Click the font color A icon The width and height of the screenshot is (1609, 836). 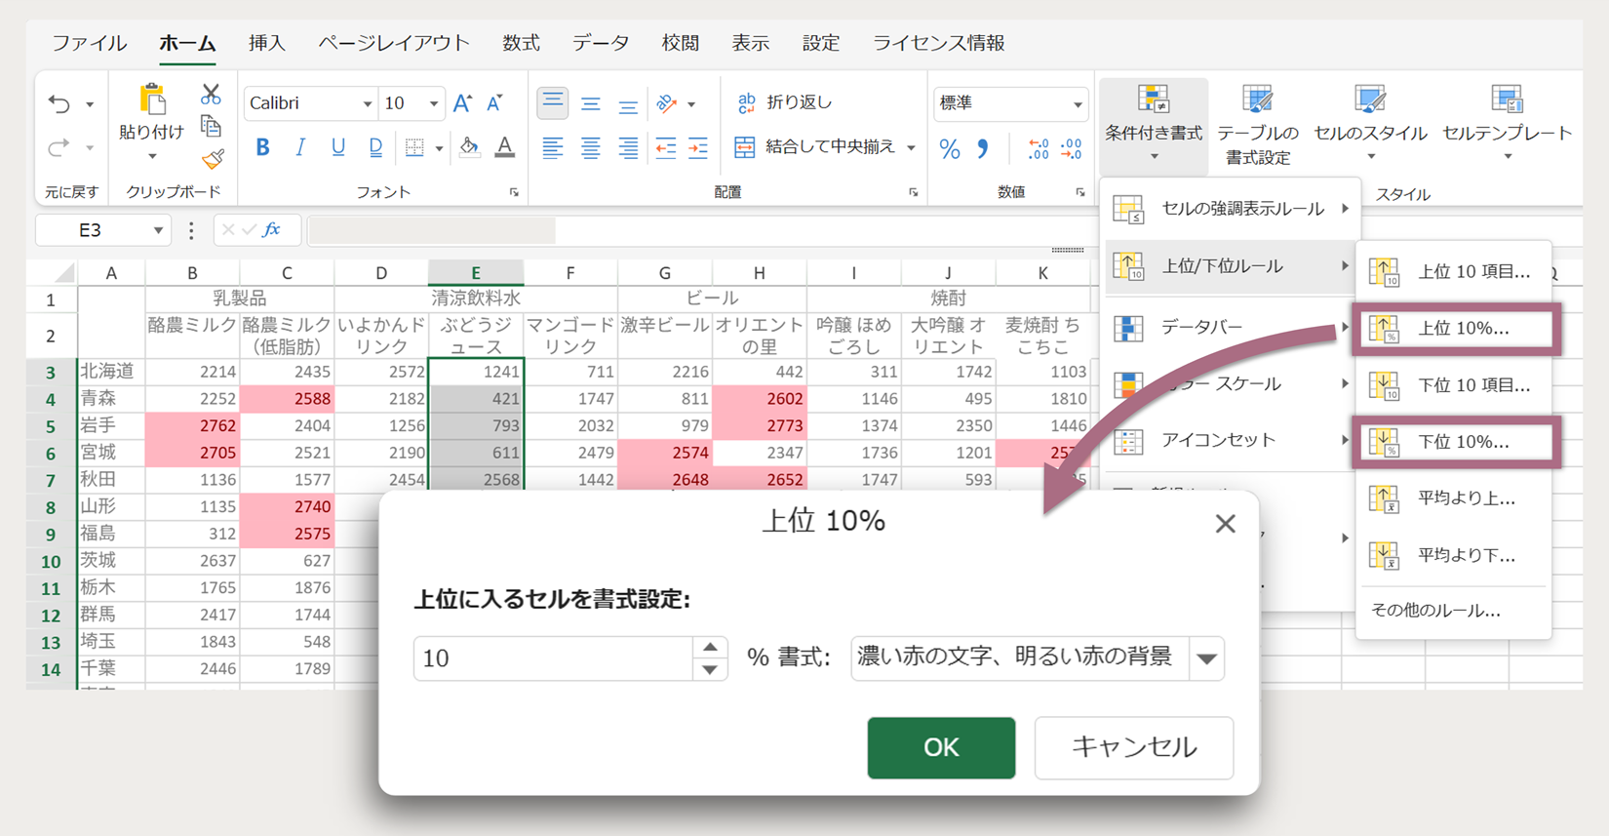[x=504, y=147]
